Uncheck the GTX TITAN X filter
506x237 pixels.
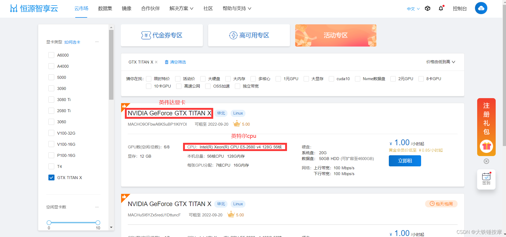pyautogui.click(x=51, y=177)
